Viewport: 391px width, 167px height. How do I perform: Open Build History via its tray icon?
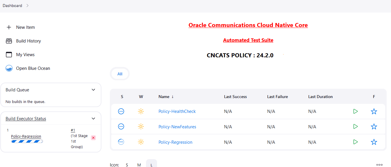pos(9,41)
